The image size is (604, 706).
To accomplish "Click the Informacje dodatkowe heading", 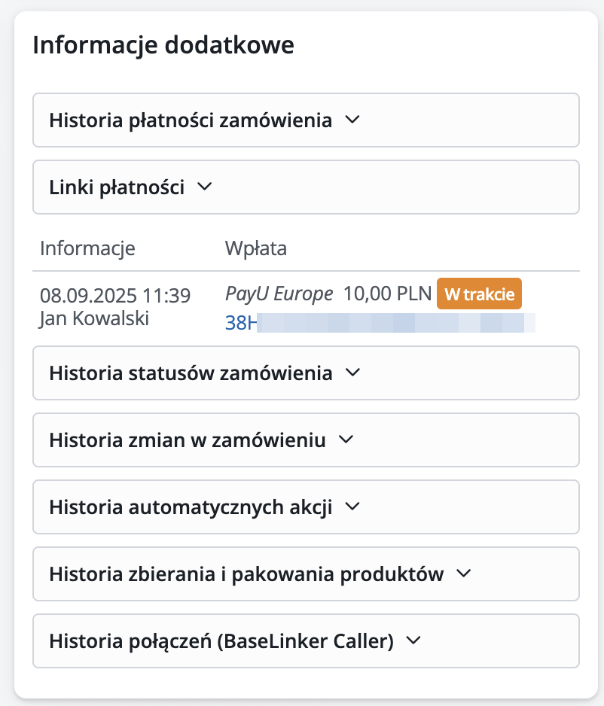I will [x=163, y=45].
